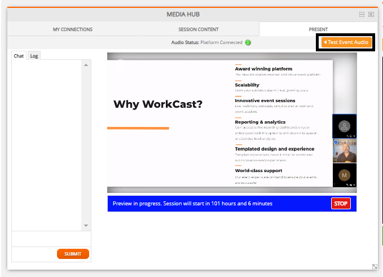Viewport: 383px width, 277px height.
Task: Select the participant tile with generic avatar
Action: coord(345,126)
